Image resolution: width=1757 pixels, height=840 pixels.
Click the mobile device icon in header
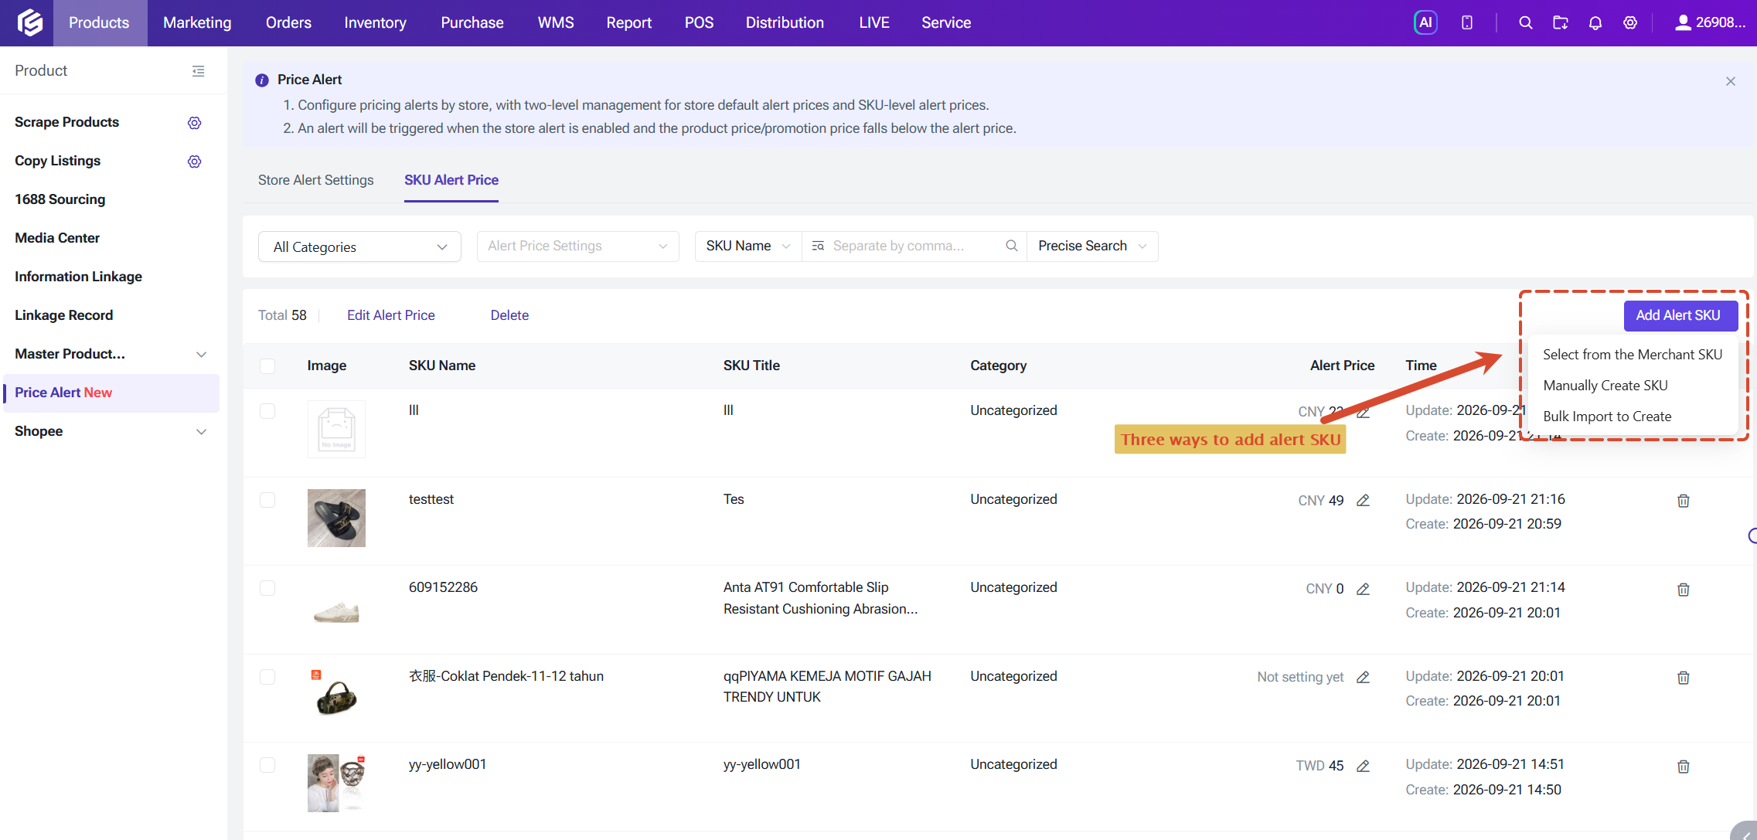point(1466,22)
